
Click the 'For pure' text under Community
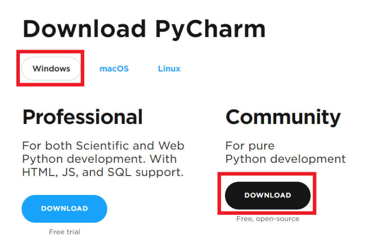[250, 146]
